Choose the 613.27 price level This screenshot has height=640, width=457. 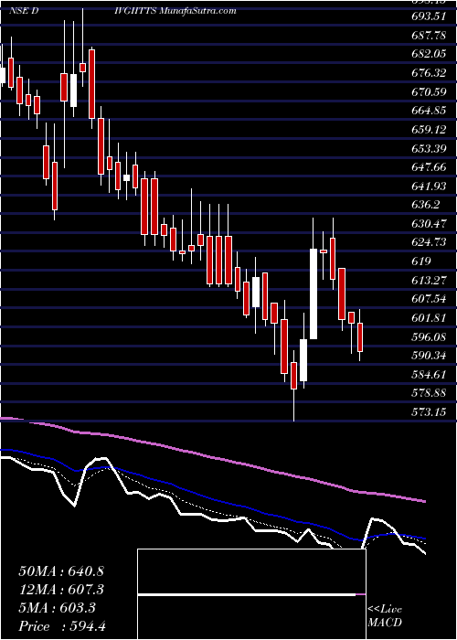pos(429,281)
